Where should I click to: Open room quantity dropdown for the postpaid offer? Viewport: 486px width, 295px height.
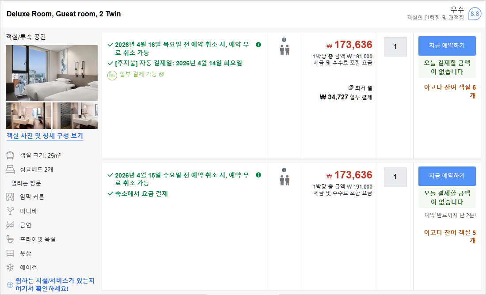[395, 47]
